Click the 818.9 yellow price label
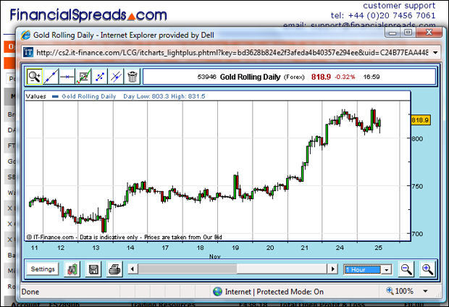 [420, 119]
